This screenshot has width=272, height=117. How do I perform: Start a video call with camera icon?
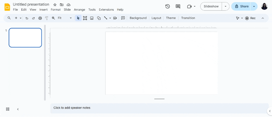tap(189, 7)
